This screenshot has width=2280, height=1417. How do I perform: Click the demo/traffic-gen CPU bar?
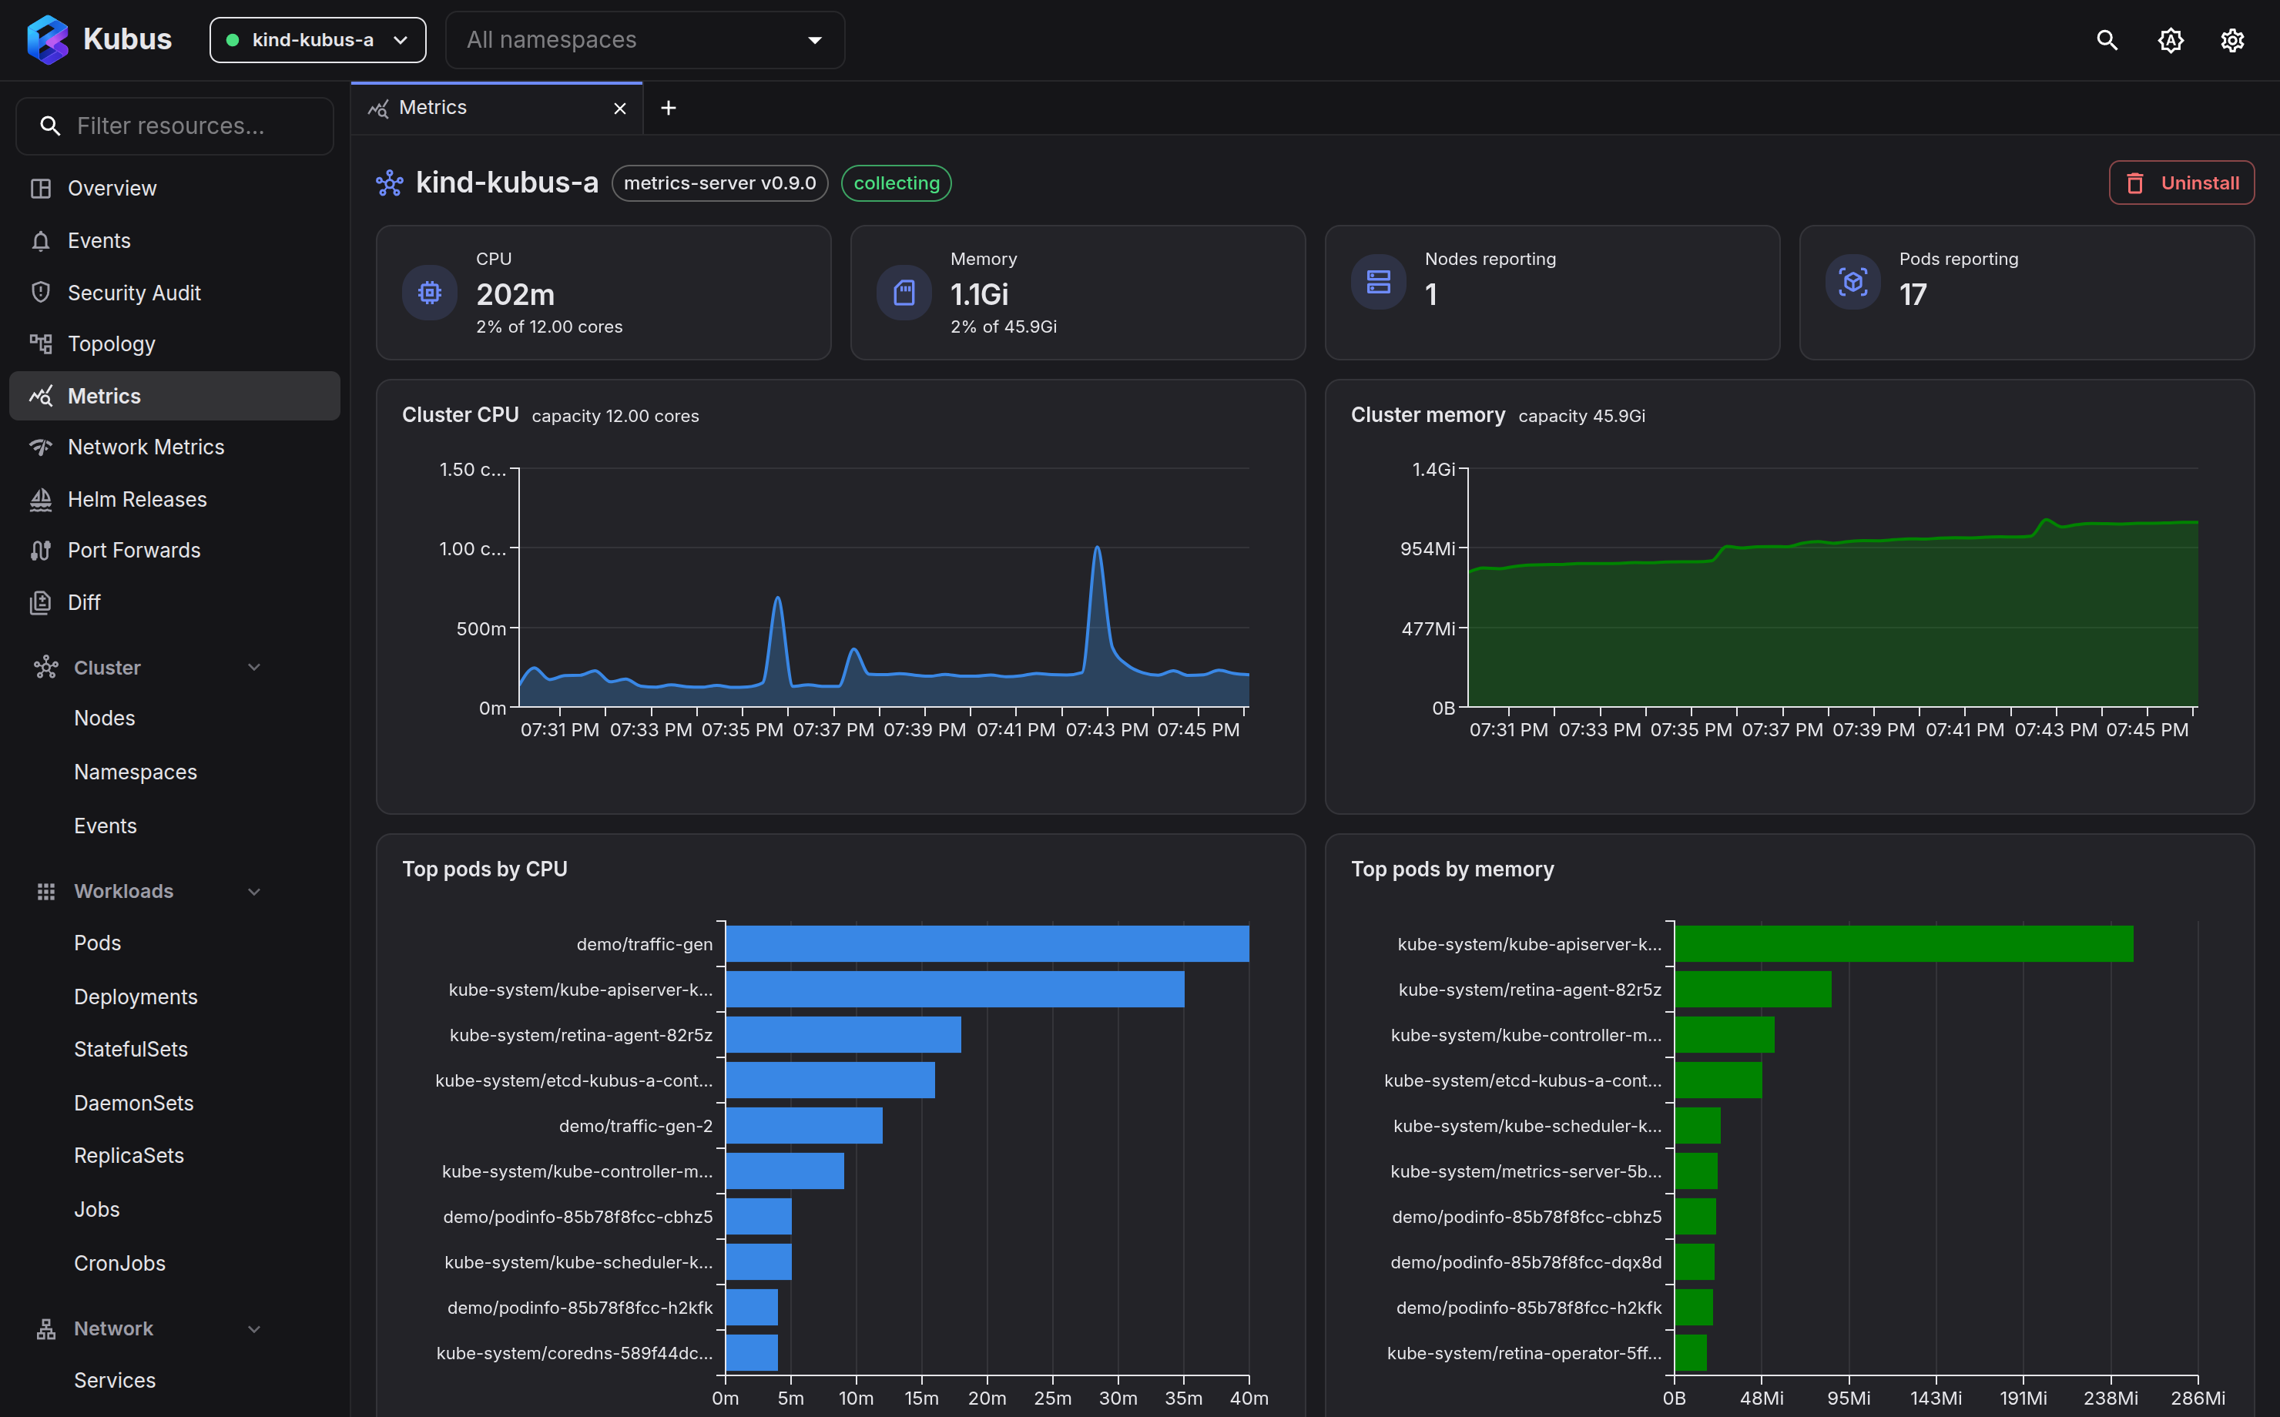click(x=987, y=943)
